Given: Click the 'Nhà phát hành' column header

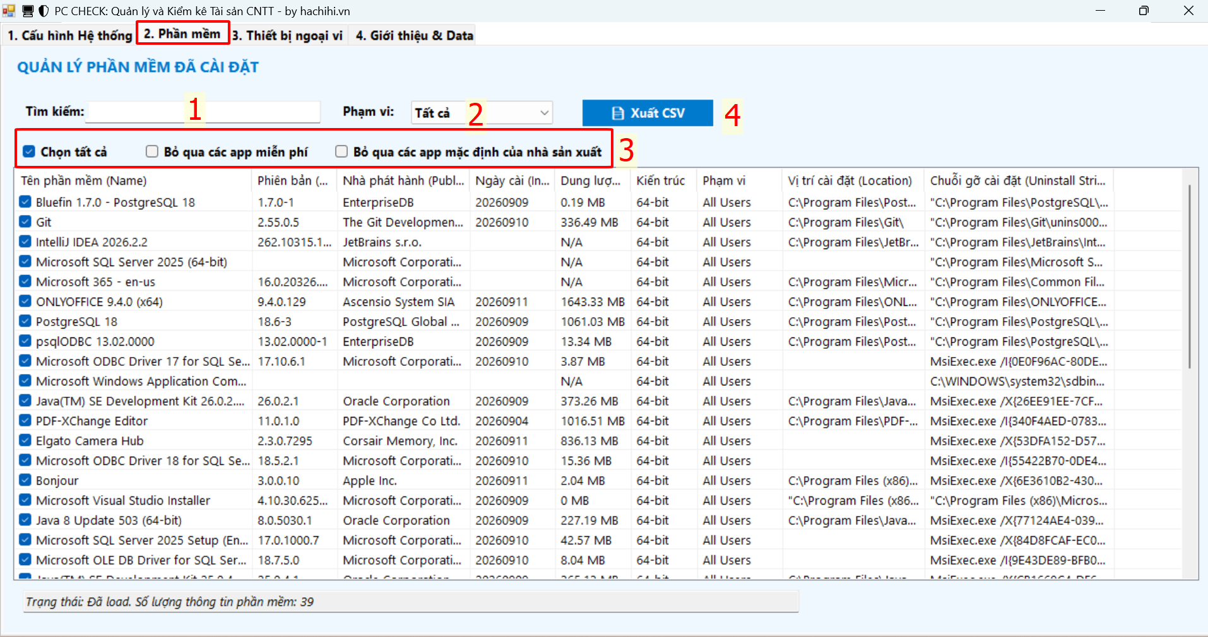Looking at the screenshot, I should tap(403, 181).
